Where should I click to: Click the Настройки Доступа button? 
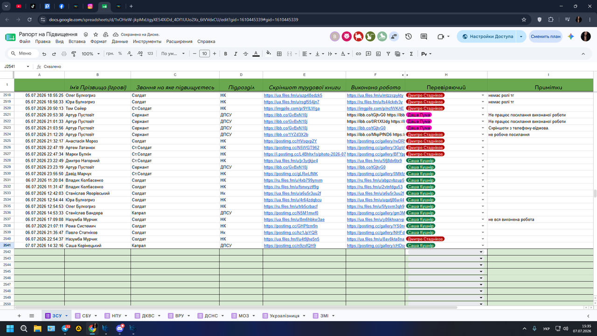coord(492,36)
